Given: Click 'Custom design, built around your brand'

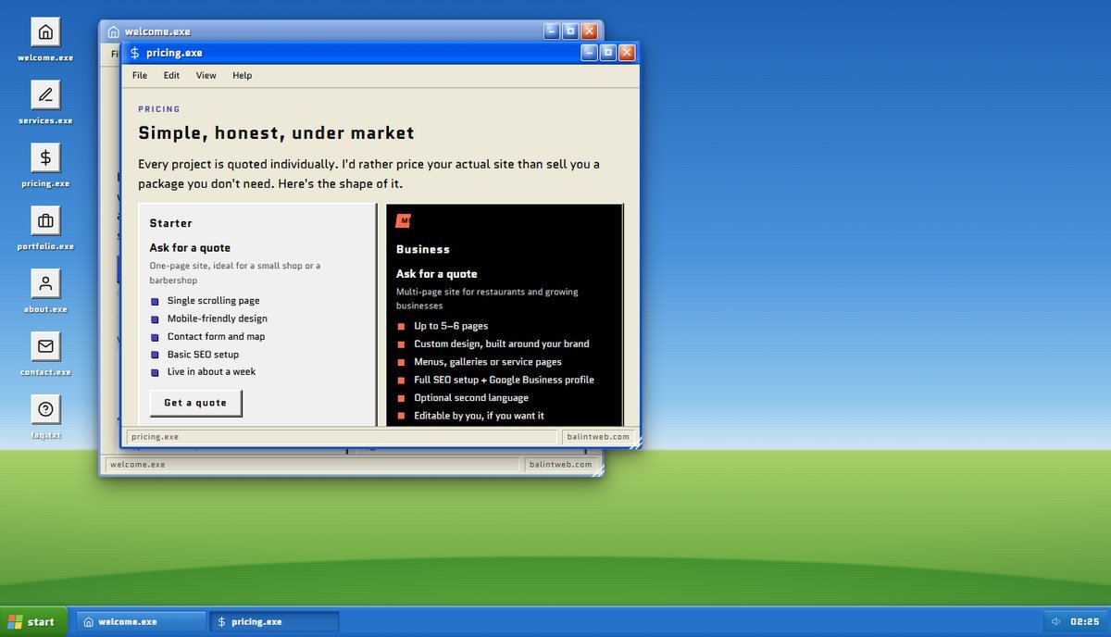Looking at the screenshot, I should point(502,343).
